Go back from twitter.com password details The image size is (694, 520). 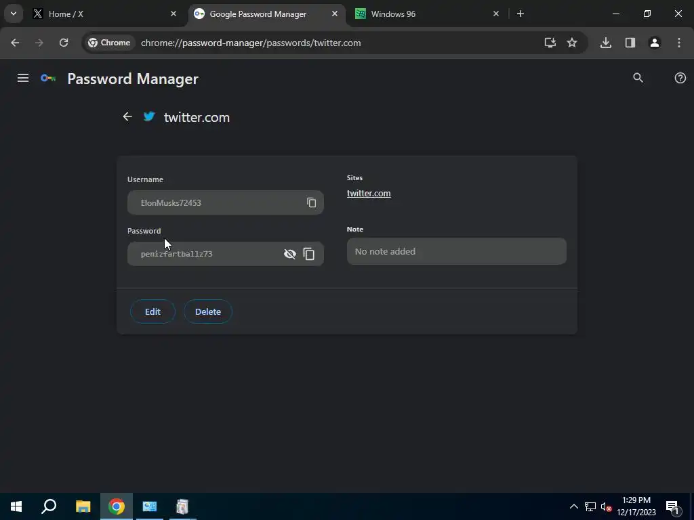pos(127,116)
